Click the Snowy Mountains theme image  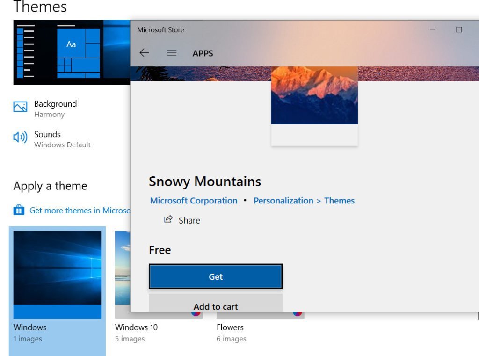coord(314,95)
